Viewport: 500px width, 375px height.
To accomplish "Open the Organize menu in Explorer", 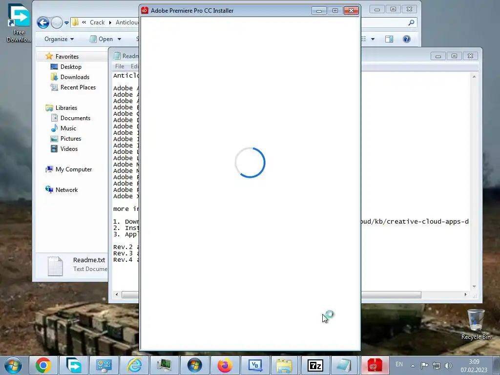I will 59,39.
